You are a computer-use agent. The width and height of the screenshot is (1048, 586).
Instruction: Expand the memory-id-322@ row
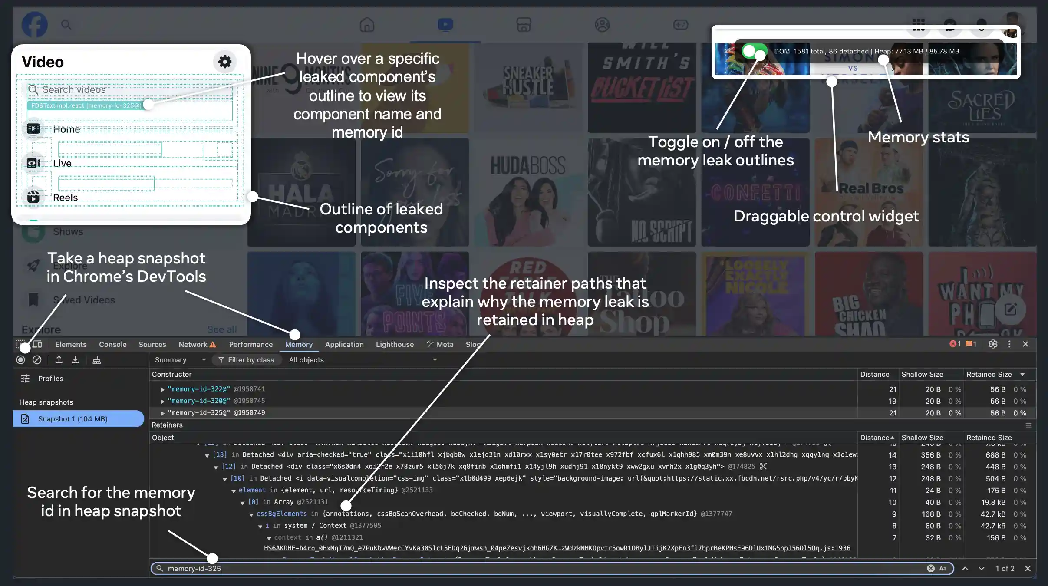point(163,389)
